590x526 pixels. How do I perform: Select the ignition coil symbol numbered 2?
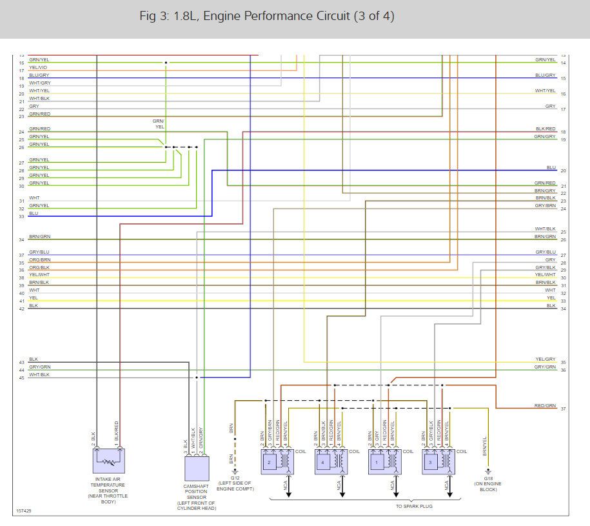(x=277, y=461)
